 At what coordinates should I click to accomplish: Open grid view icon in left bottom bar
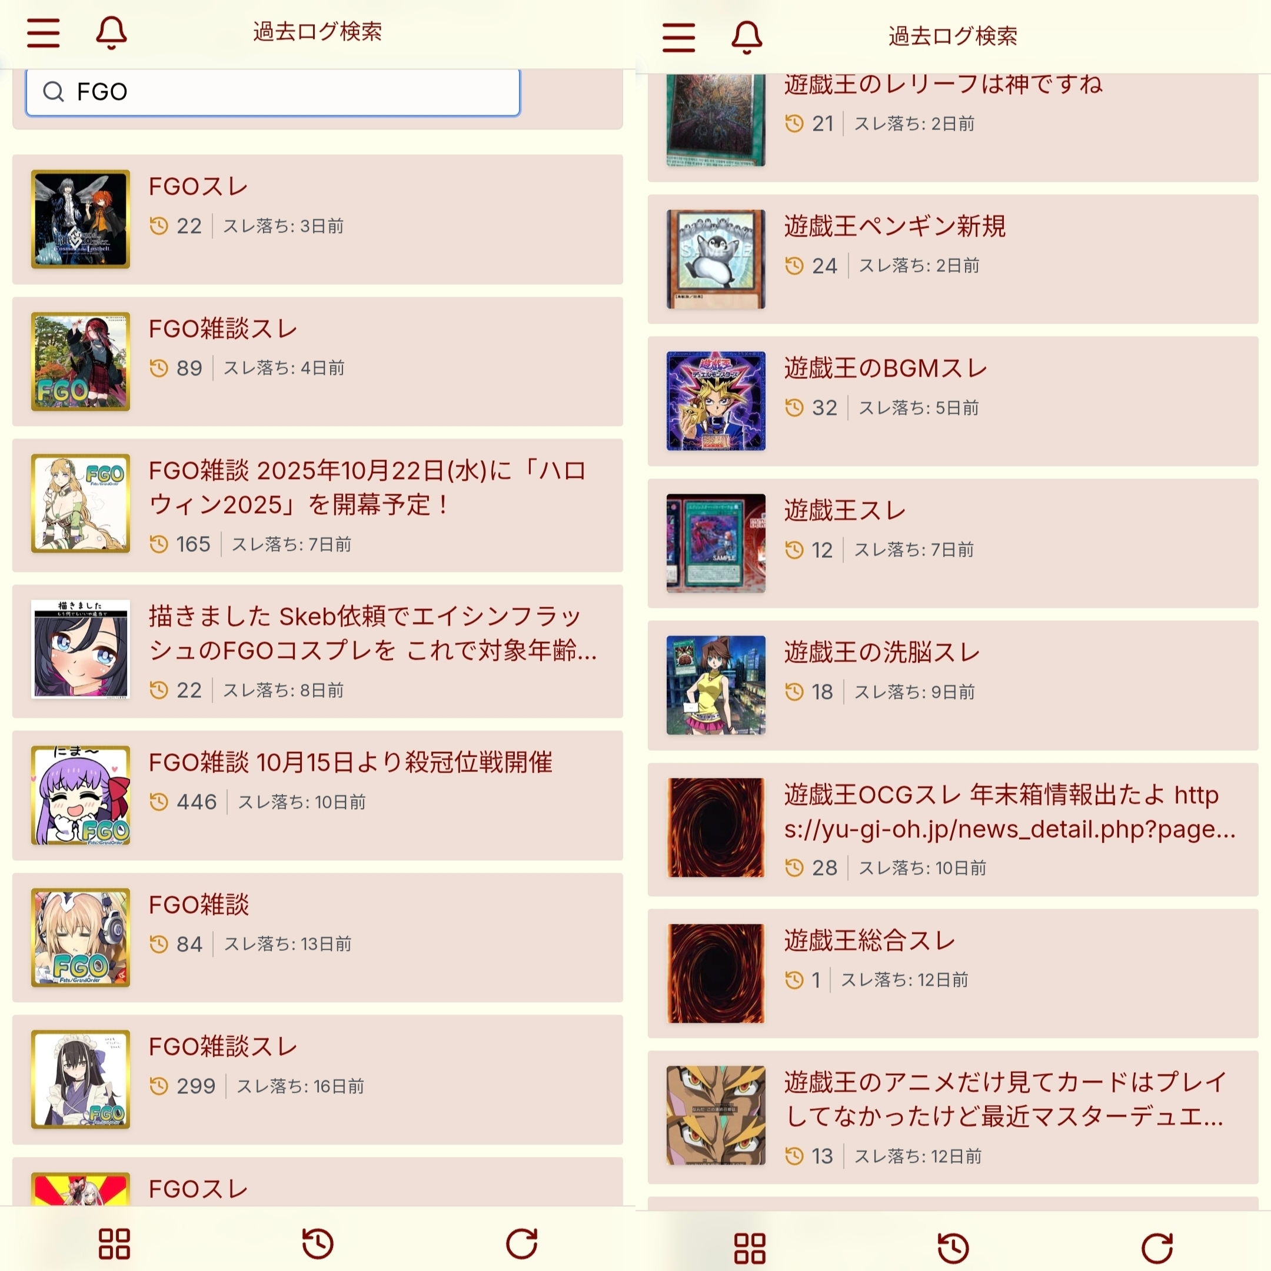[115, 1243]
